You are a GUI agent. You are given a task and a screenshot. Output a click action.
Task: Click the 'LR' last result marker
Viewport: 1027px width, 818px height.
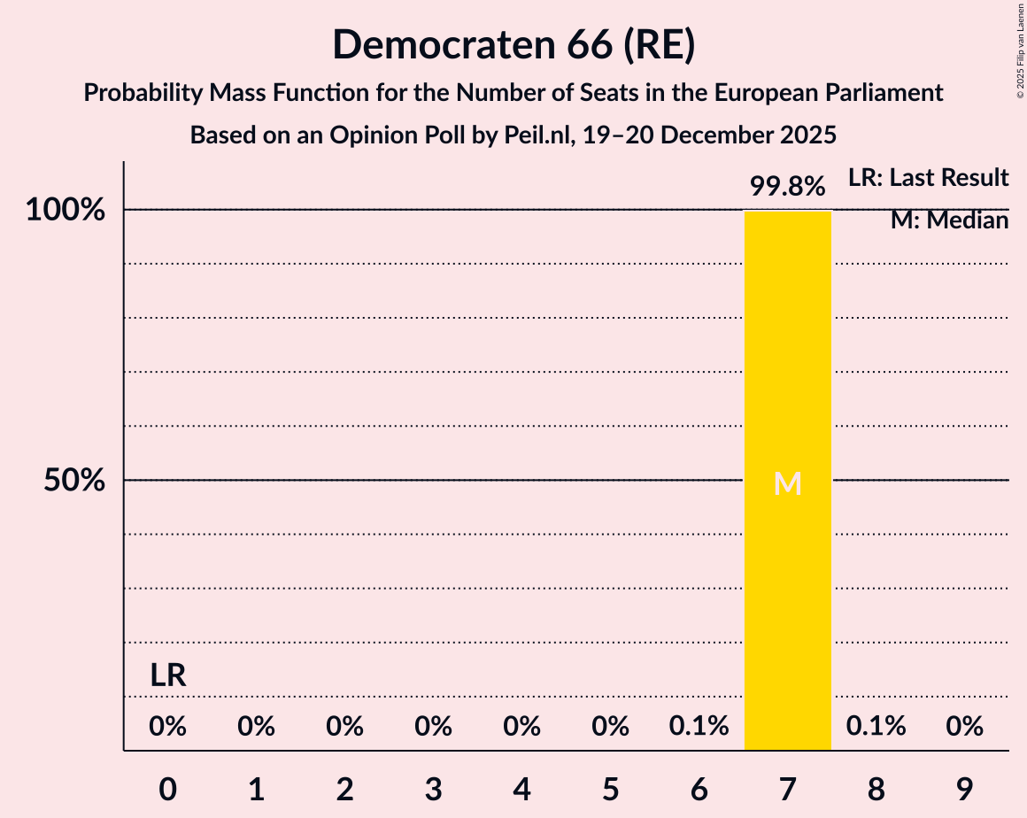click(167, 676)
